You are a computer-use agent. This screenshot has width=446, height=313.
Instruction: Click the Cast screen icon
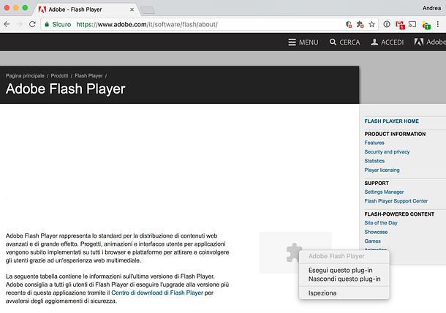click(412, 24)
